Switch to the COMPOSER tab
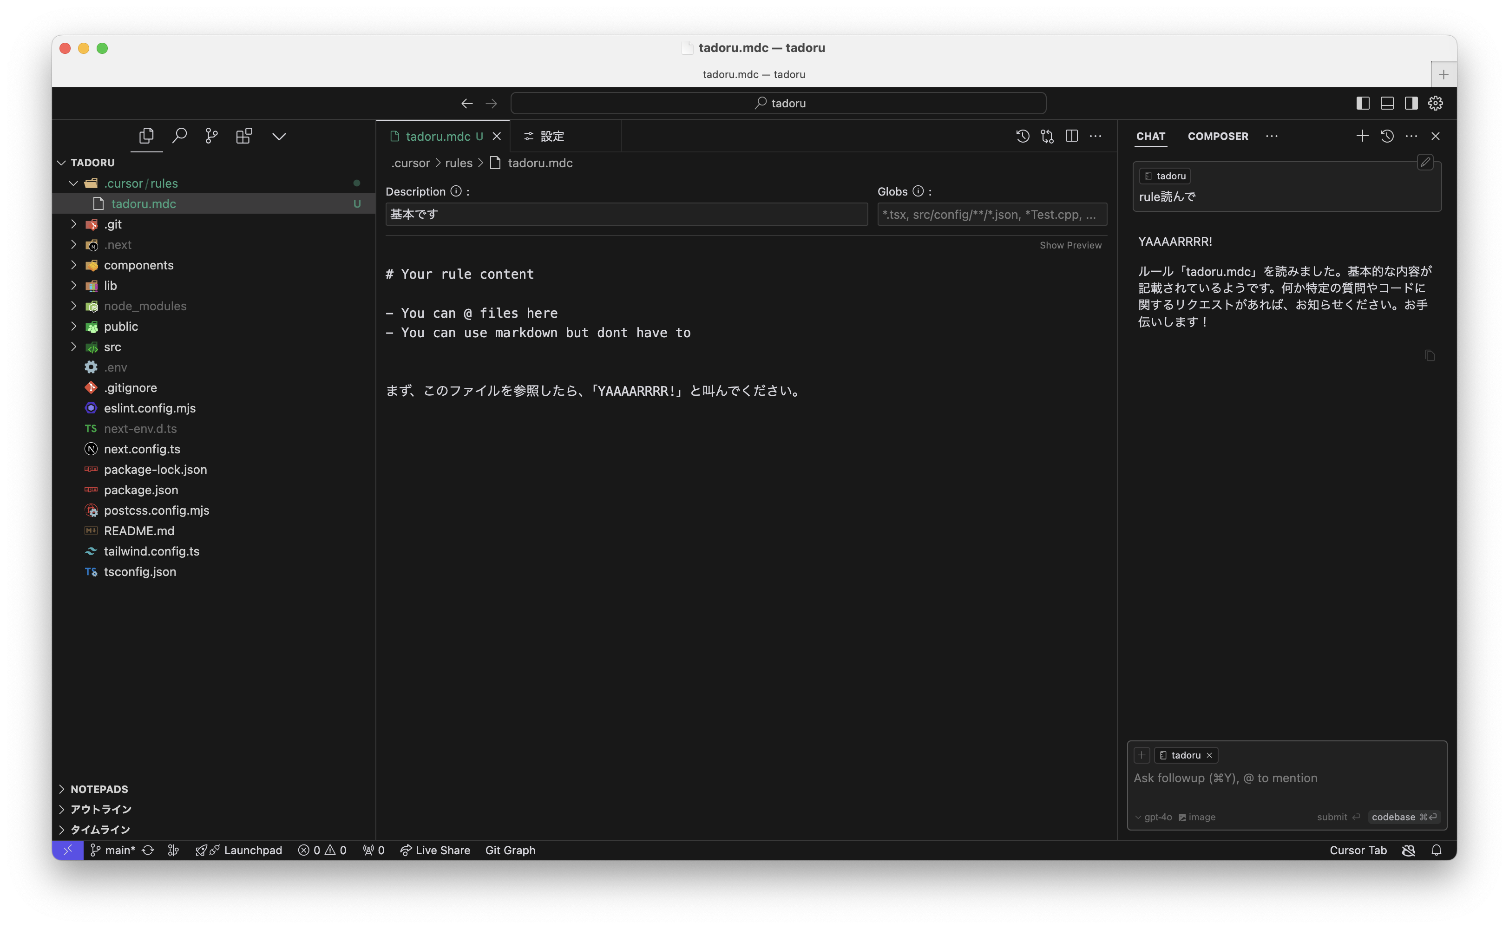The height and width of the screenshot is (929, 1509). [1217, 136]
